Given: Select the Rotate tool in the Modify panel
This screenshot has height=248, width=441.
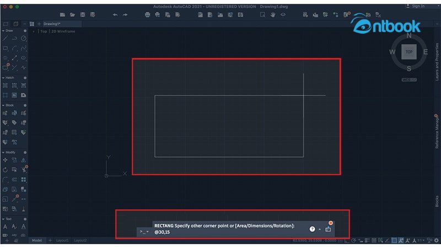Looking at the screenshot, I should point(5,170).
